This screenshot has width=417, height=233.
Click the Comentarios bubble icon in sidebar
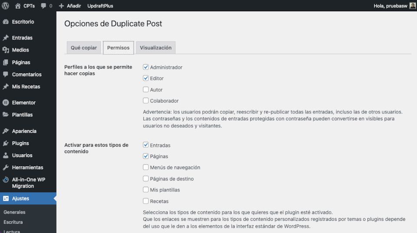(6, 74)
